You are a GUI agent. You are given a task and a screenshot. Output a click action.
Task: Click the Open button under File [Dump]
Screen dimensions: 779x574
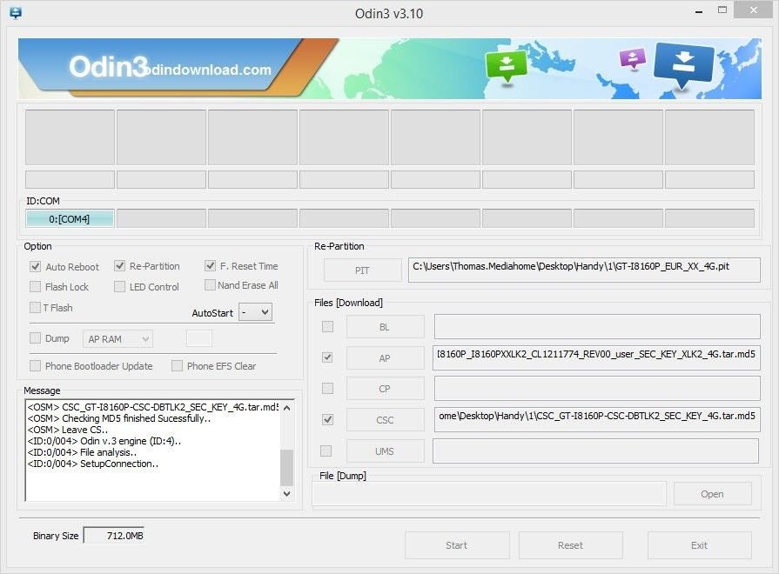pos(712,494)
